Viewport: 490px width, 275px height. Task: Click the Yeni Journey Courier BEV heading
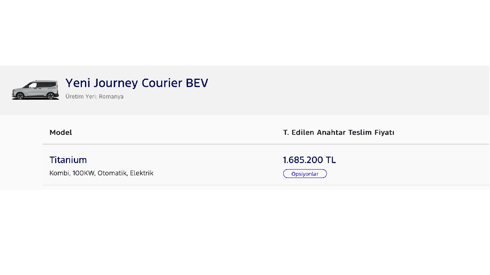pos(137,83)
